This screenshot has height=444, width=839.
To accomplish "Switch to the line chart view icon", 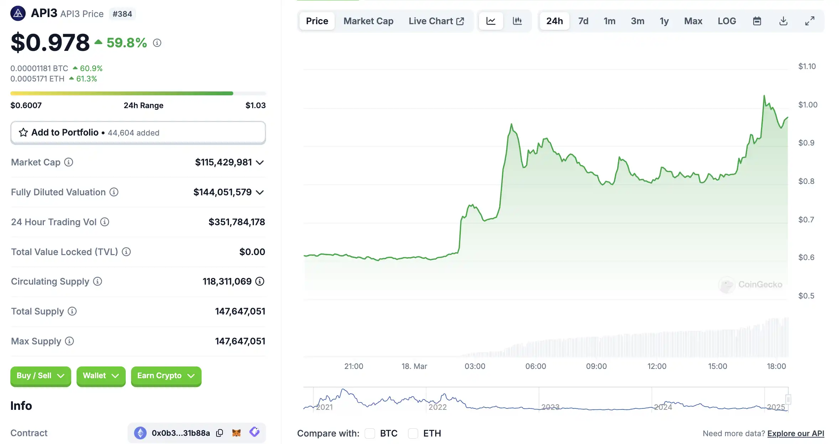I will pyautogui.click(x=491, y=21).
